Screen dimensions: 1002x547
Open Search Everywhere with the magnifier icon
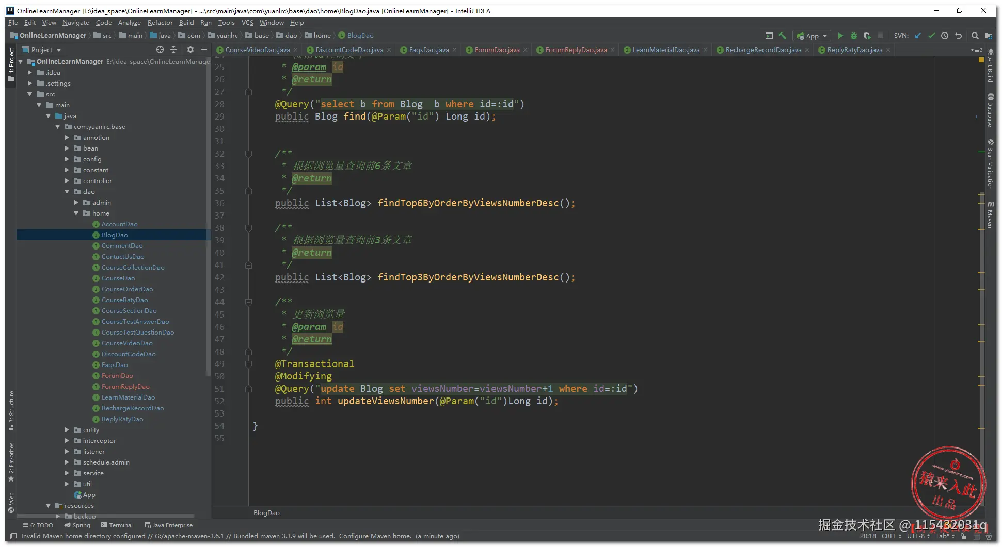[x=975, y=36]
